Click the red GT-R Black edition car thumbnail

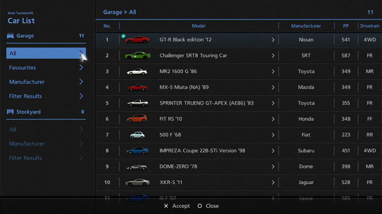coord(137,40)
